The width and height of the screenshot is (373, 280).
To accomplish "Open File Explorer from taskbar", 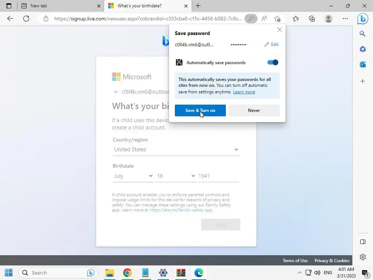I will (x=110, y=273).
